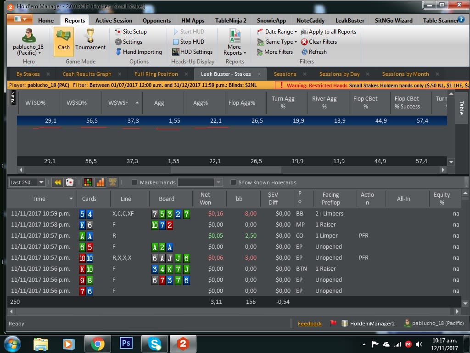Open help via the blue question mark
Viewport: 470px width, 353px height.
(x=461, y=19)
